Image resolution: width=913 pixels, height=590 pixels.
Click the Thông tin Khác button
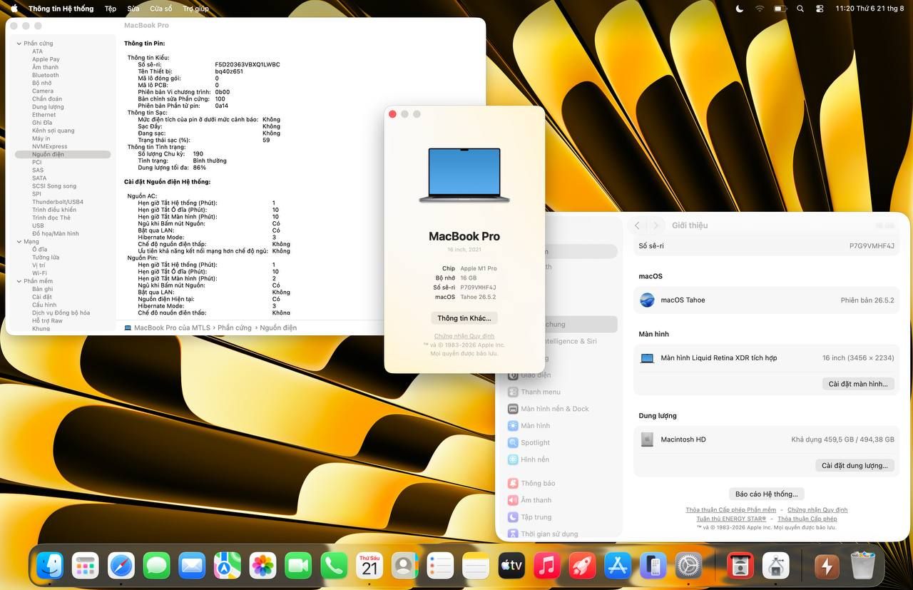point(464,318)
